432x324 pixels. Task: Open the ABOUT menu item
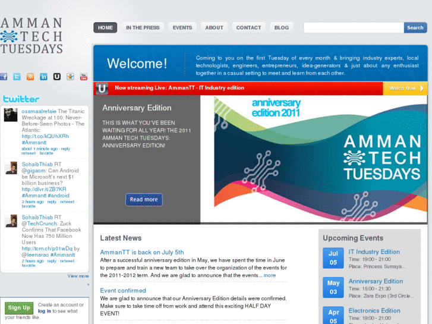click(214, 27)
